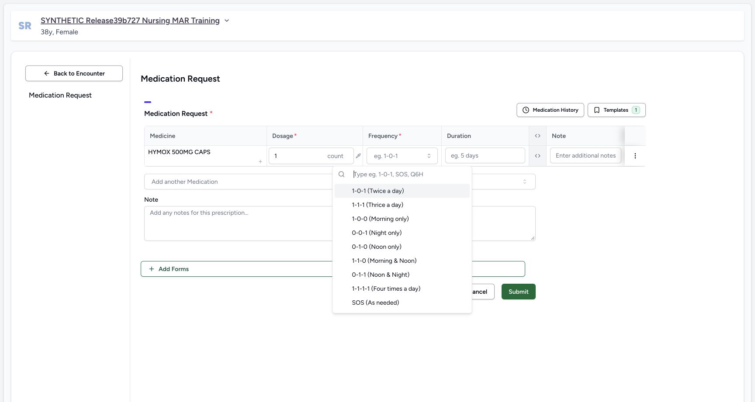755x402 pixels.
Task: Choose 0-1-1 (Noon & Night)
Action: pos(402,275)
